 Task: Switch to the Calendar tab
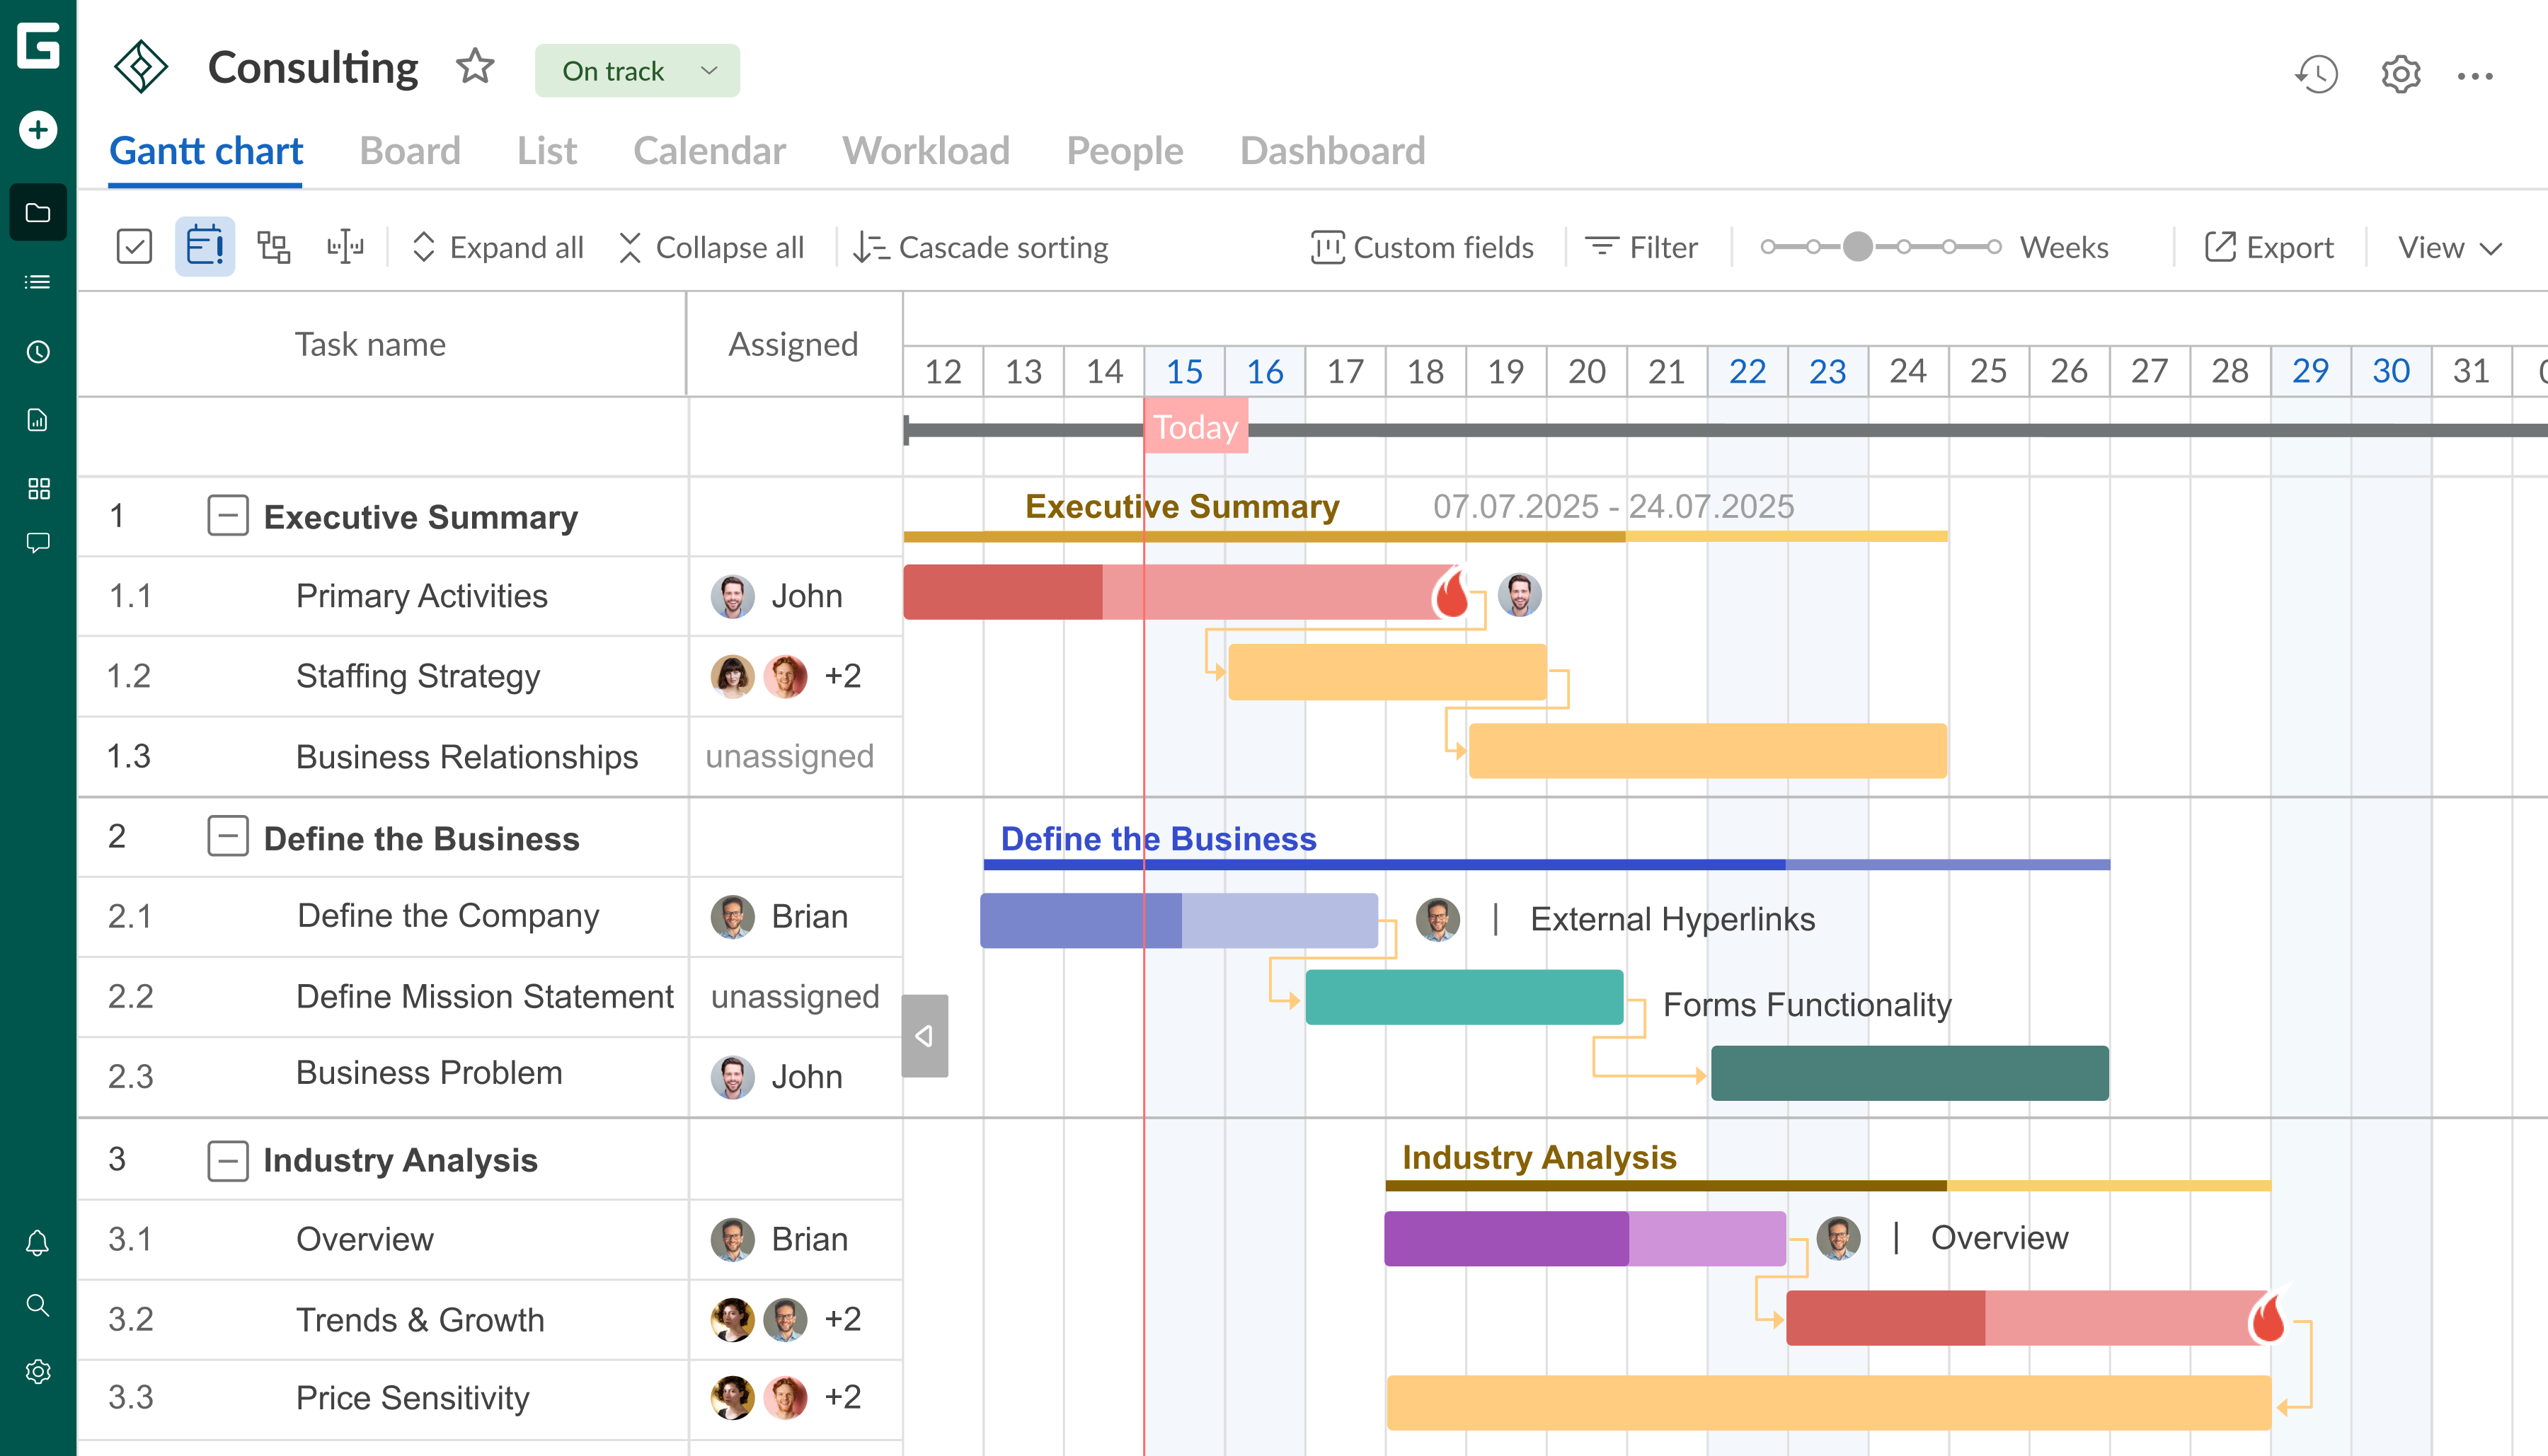pyautogui.click(x=709, y=151)
